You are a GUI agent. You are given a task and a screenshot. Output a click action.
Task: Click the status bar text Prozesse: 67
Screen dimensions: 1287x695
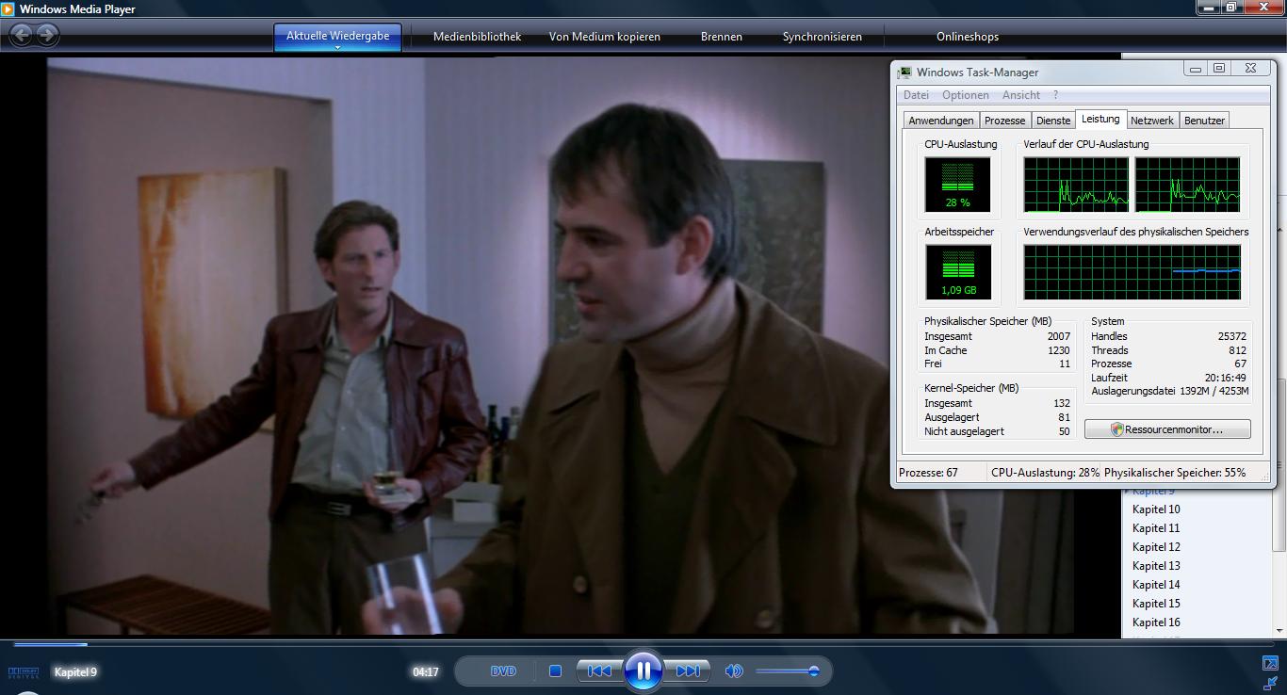click(x=928, y=473)
